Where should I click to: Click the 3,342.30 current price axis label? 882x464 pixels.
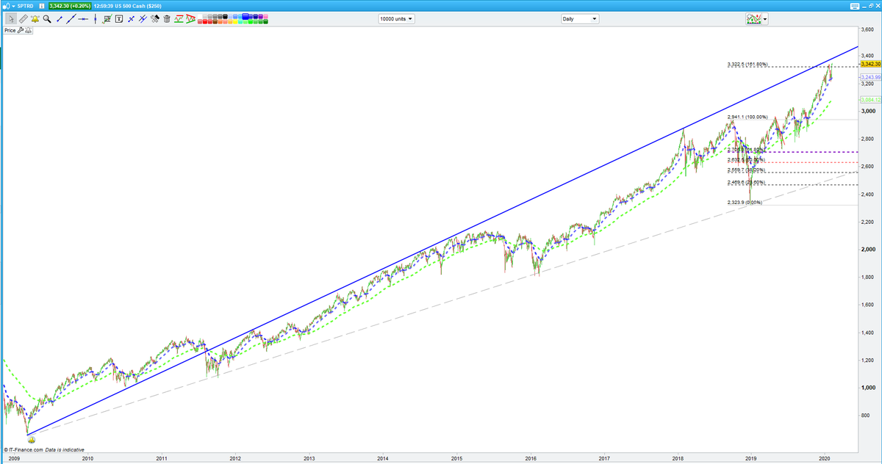(x=870, y=65)
